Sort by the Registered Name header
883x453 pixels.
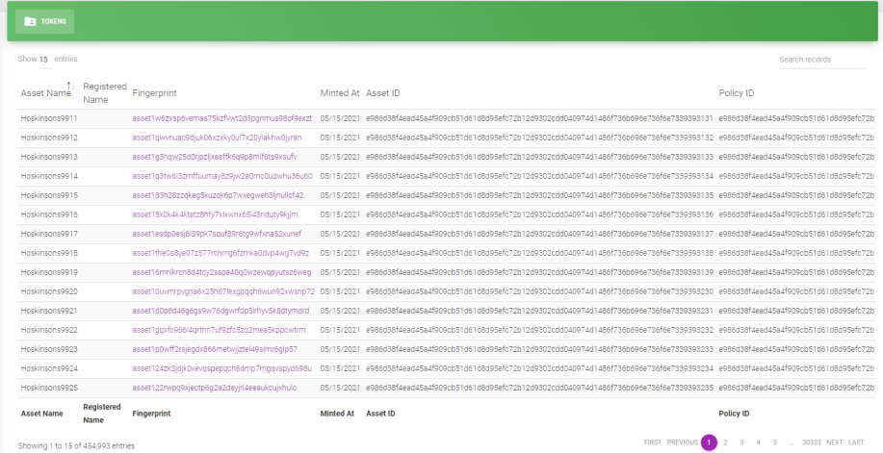pyautogui.click(x=105, y=93)
